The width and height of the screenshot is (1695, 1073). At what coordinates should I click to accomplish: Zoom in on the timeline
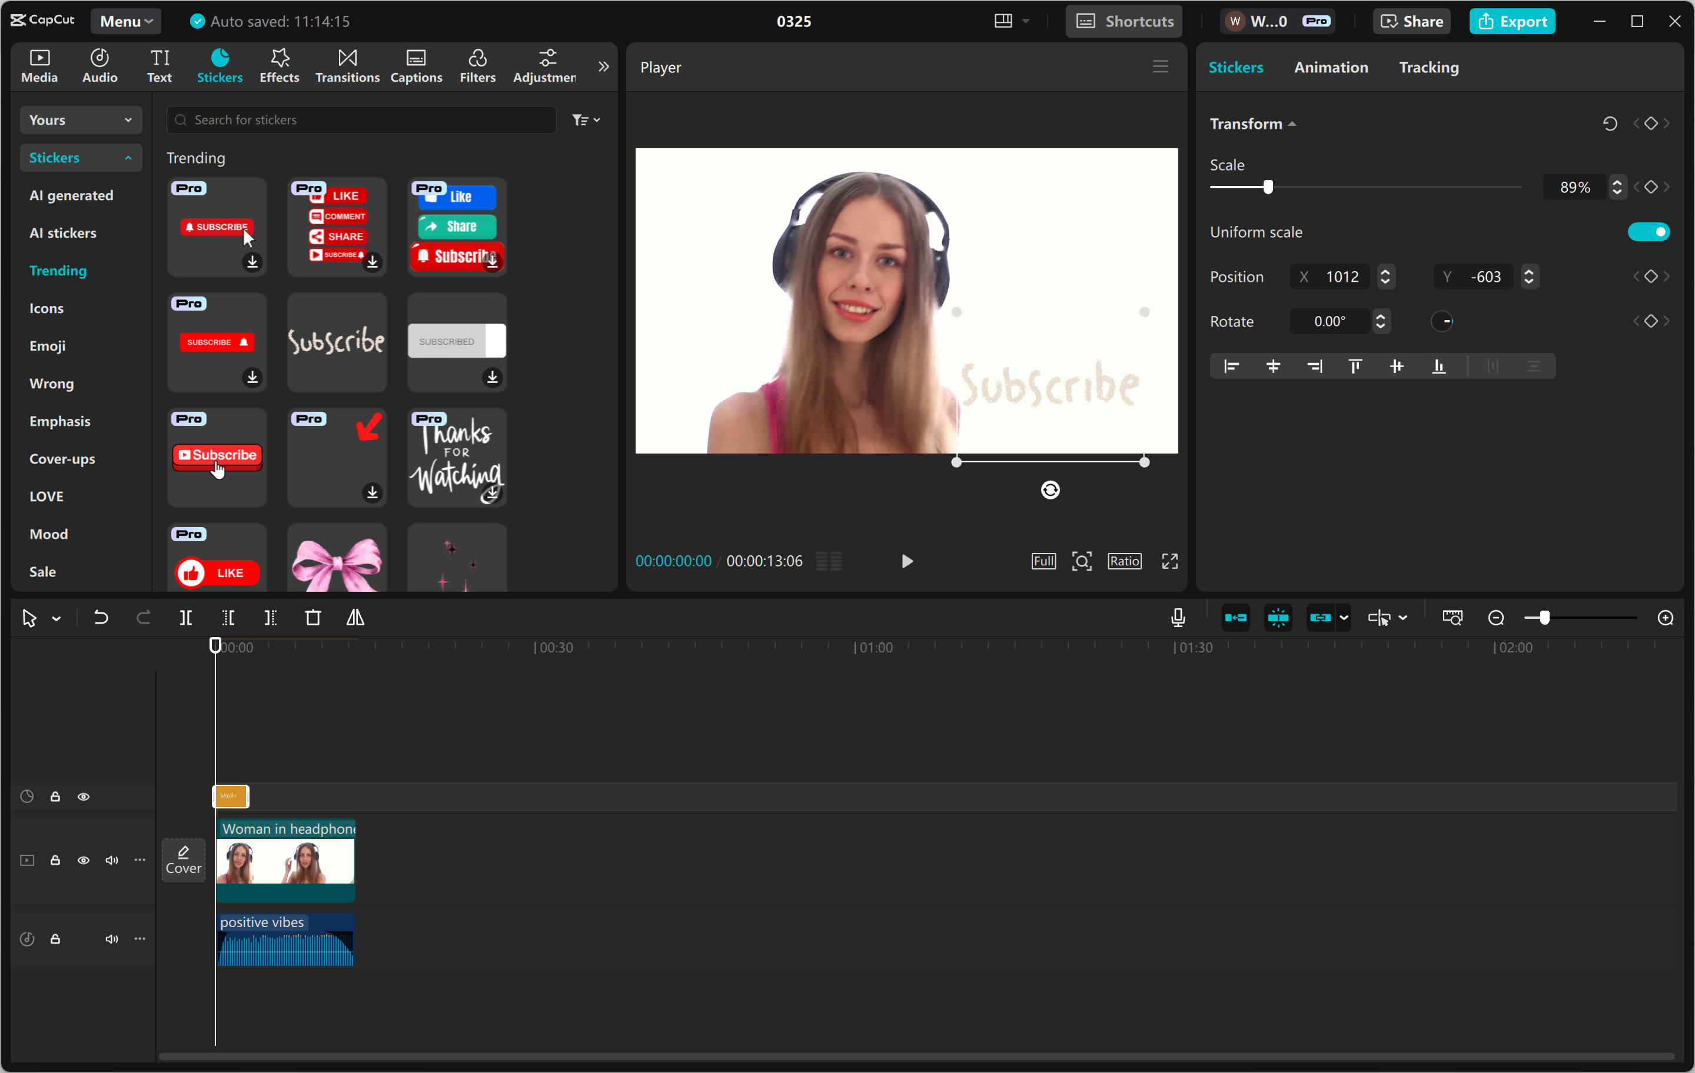[1666, 618]
